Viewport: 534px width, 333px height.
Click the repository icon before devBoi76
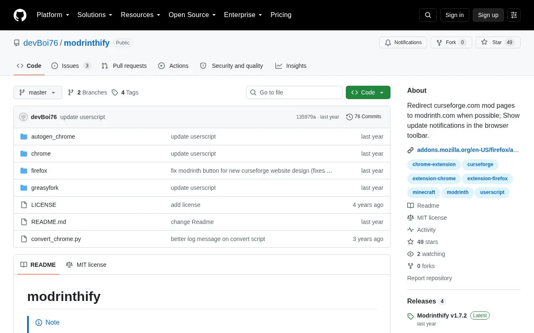coord(17,43)
